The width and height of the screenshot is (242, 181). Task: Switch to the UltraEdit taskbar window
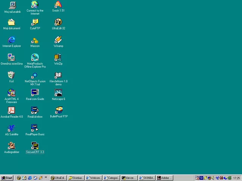coord(58,178)
